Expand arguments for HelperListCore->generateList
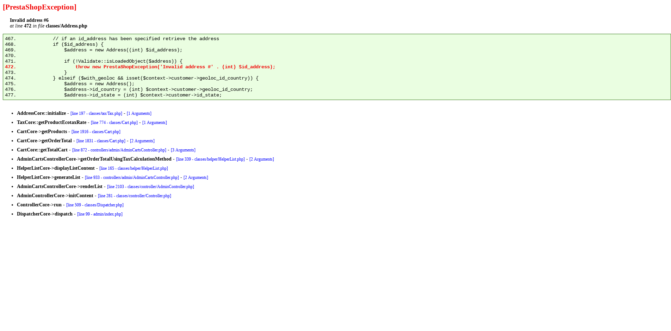Screen dimensions: 671x331 (196, 177)
